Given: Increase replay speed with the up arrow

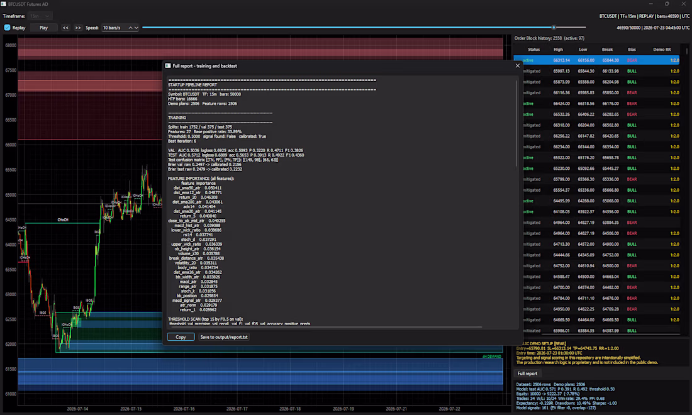Looking at the screenshot, I should click(131, 27).
